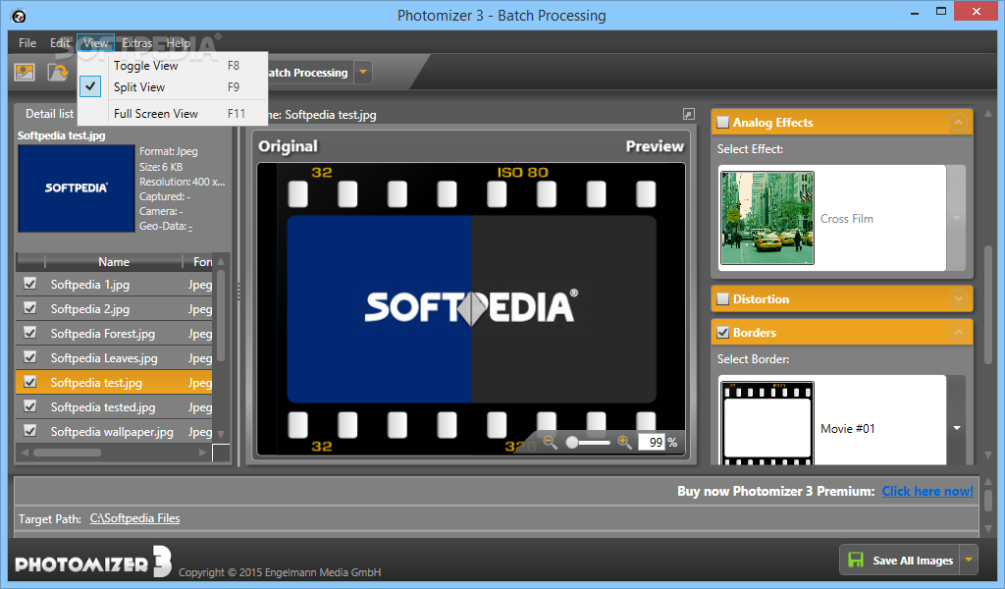1005x589 pixels.
Task: Click the Movie #01 border thumbnail
Action: (x=767, y=423)
